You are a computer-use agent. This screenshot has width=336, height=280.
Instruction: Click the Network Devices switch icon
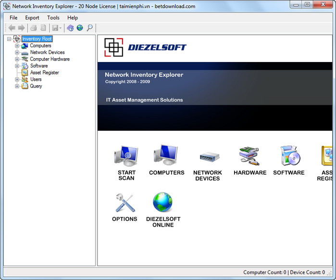[210, 157]
